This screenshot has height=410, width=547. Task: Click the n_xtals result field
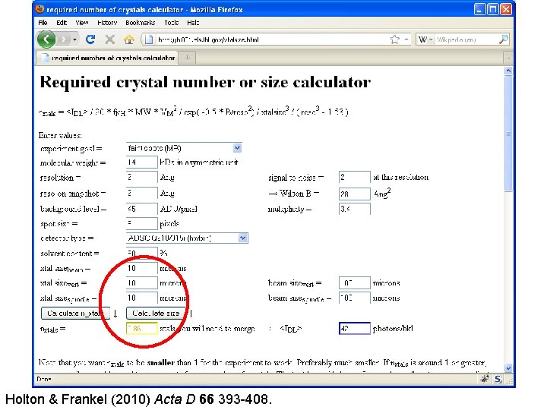(x=141, y=329)
